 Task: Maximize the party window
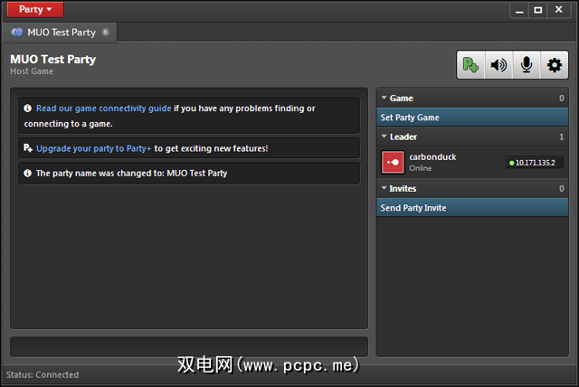point(538,10)
